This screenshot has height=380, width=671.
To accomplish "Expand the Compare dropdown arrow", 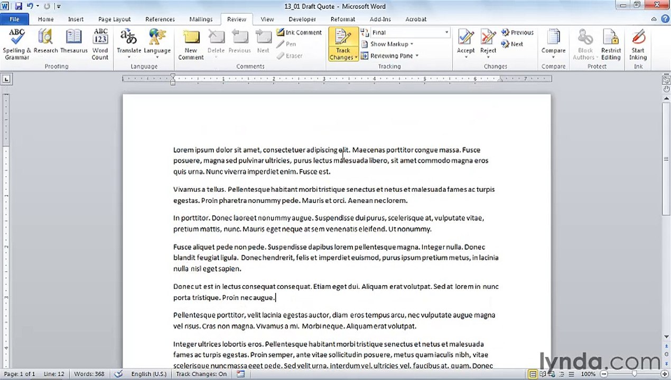I will (x=553, y=57).
